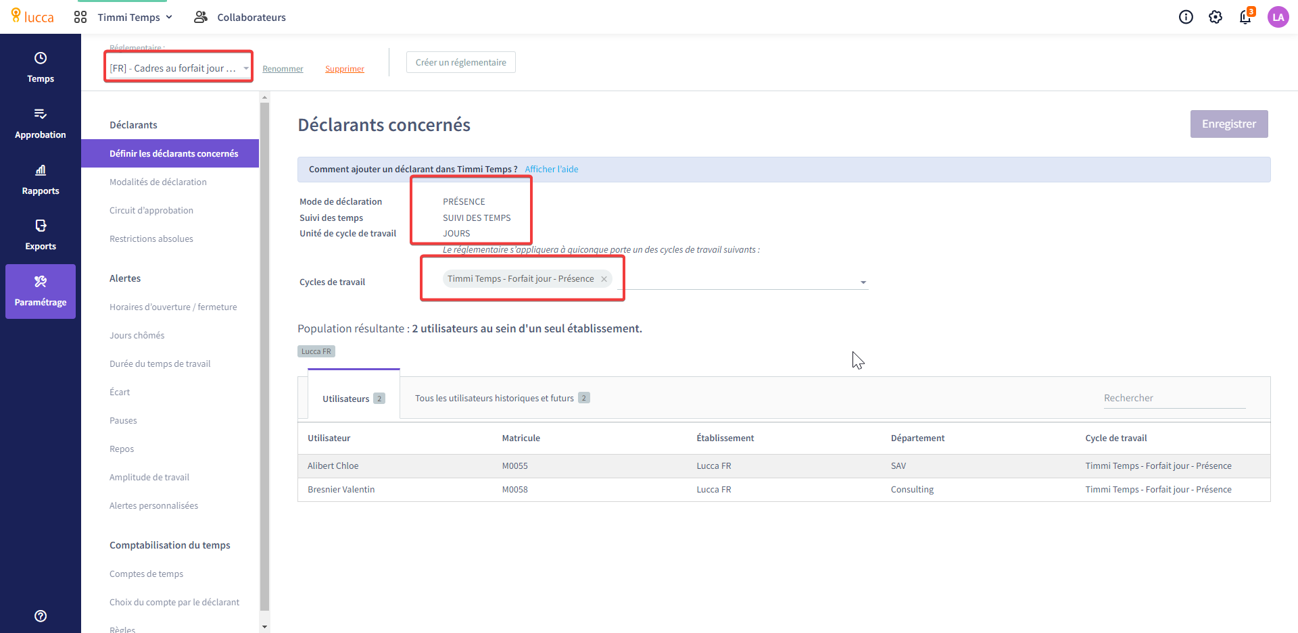
Task: Click Supprimer link
Action: 345,69
